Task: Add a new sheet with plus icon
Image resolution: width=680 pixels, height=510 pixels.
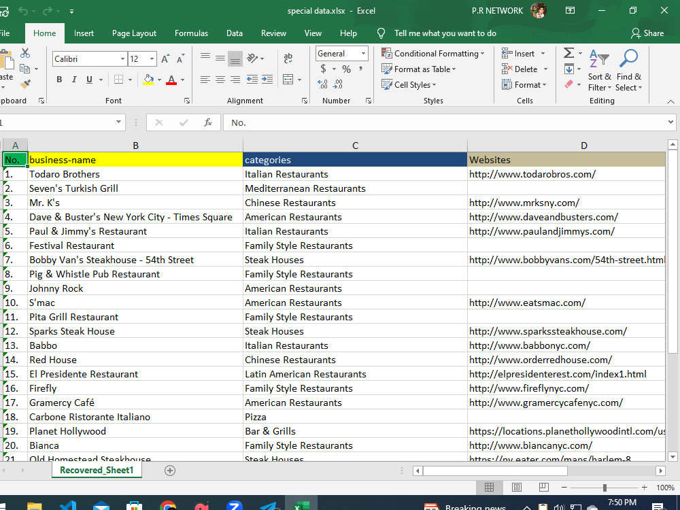Action: (x=170, y=471)
